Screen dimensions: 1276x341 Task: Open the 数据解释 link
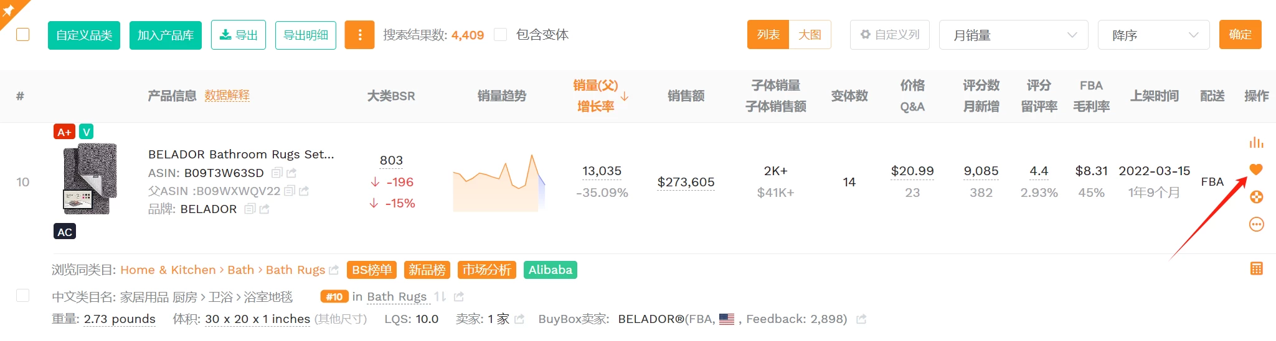[x=227, y=96]
